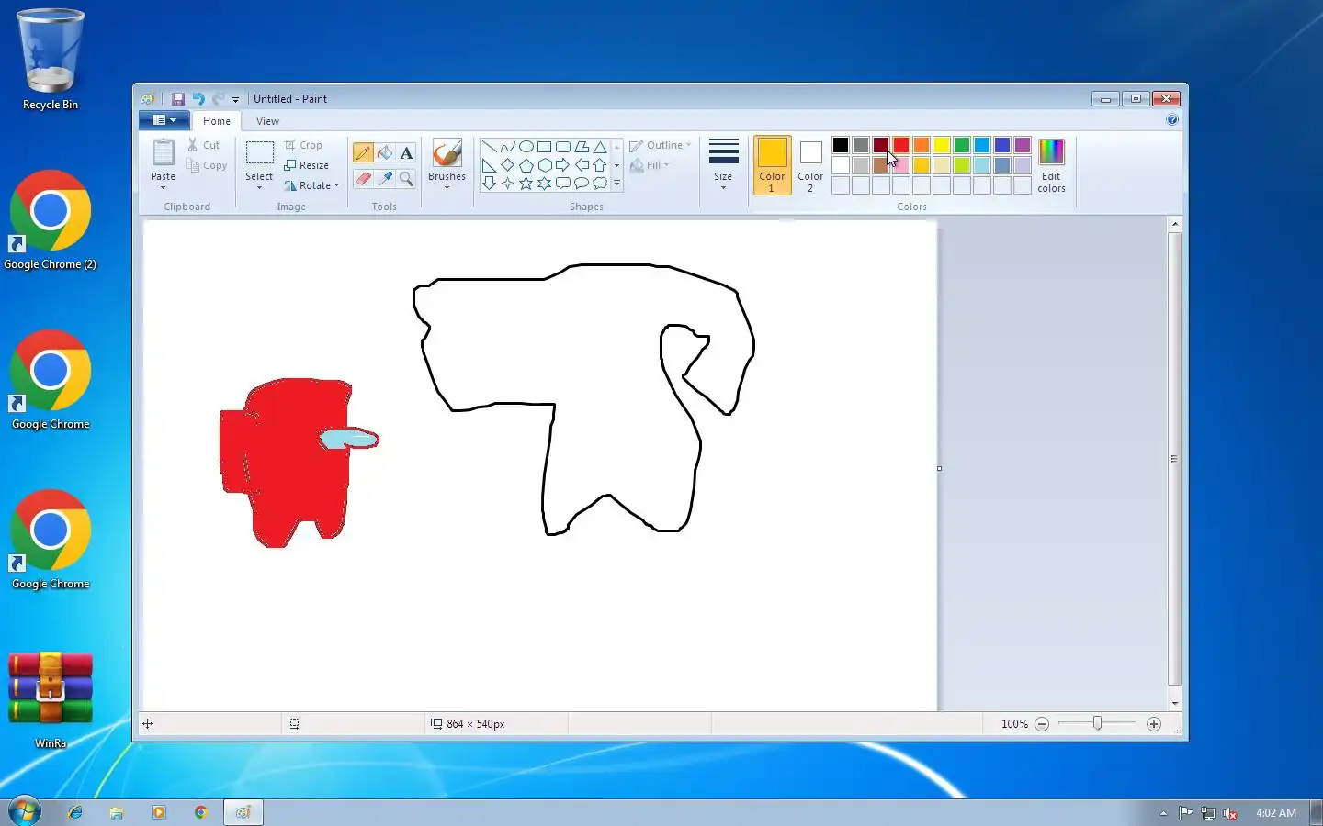This screenshot has height=826, width=1323.
Task: Select the Eraser tool
Action: 363,179
